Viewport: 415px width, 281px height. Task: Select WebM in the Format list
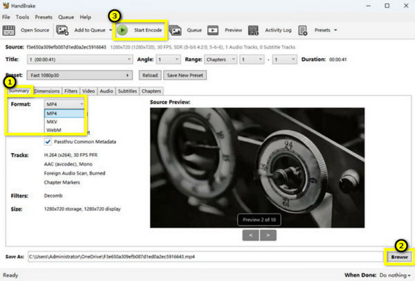[x=64, y=130]
